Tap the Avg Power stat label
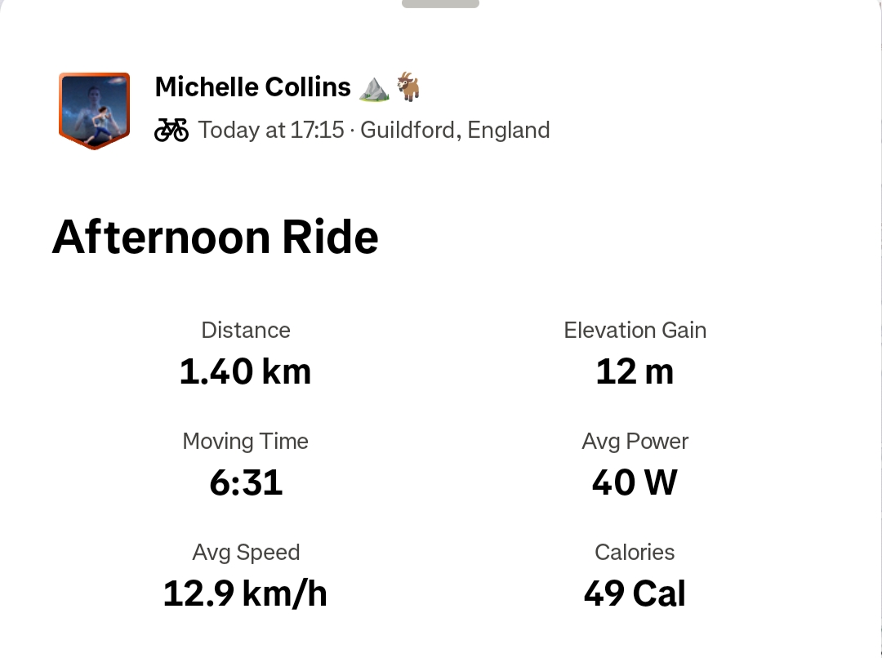882x658 pixels. [x=635, y=442]
